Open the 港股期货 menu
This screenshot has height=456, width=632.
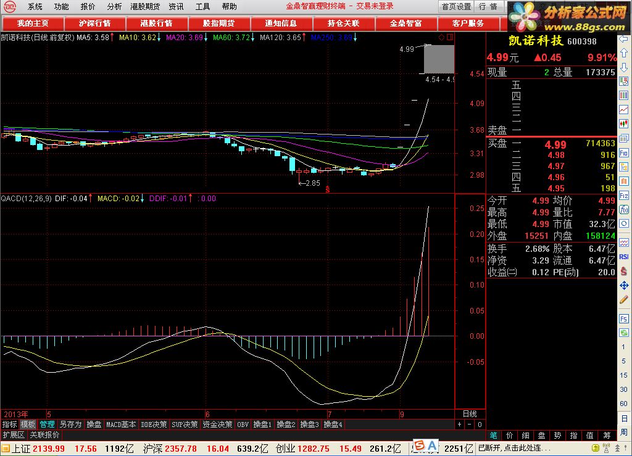(x=145, y=6)
